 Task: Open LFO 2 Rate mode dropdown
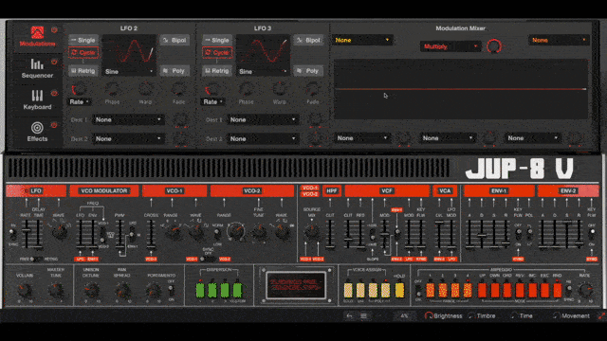[x=80, y=101]
